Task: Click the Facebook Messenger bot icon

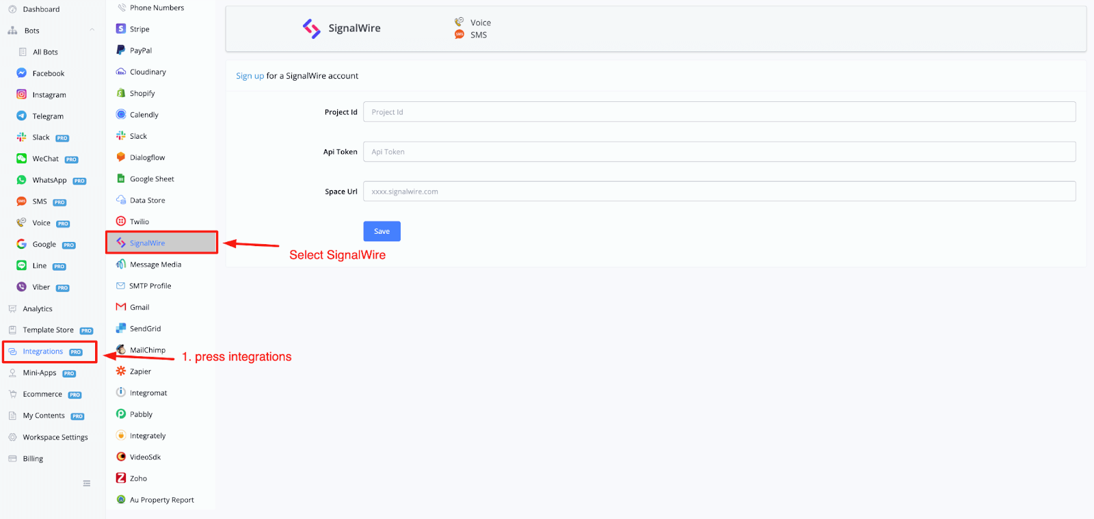Action: pos(22,73)
